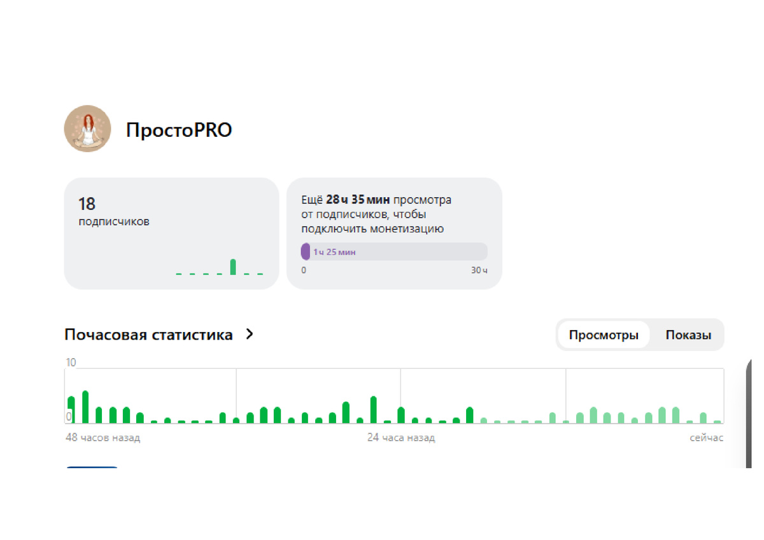Viewport: 764px width, 540px height.
Task: Open the ПростоPRO channel name
Action: (x=181, y=129)
